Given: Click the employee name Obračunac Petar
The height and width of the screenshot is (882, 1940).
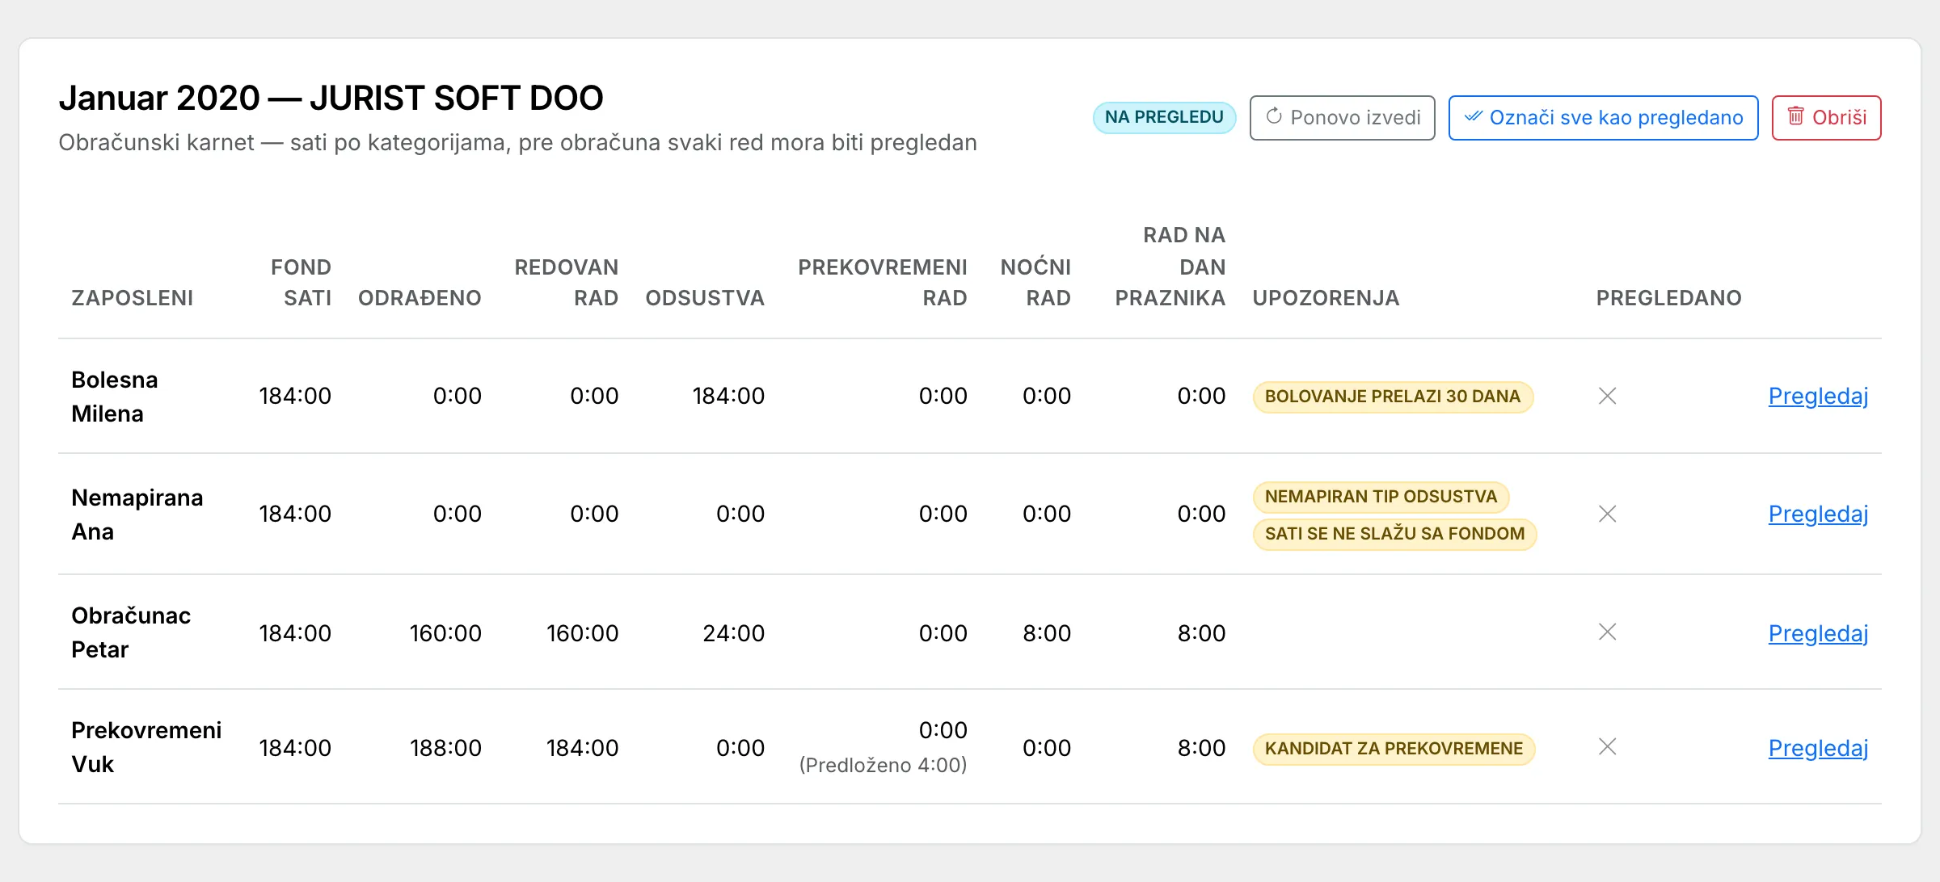Looking at the screenshot, I should [x=131, y=632].
